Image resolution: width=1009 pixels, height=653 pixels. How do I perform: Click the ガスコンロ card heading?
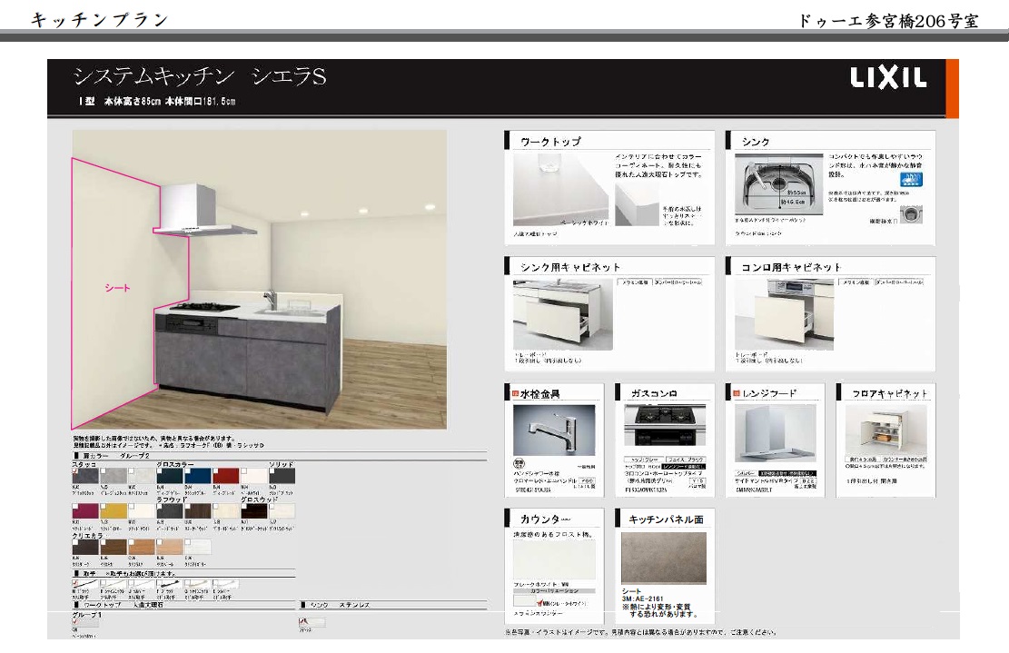[654, 393]
